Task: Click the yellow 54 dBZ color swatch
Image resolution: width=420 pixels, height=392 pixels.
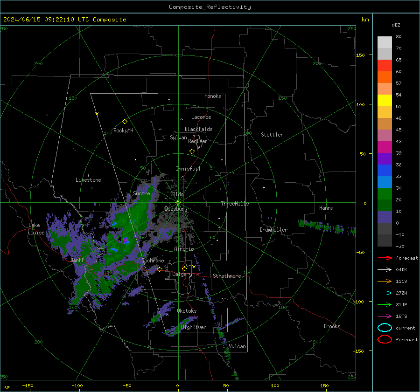Action: (x=385, y=100)
